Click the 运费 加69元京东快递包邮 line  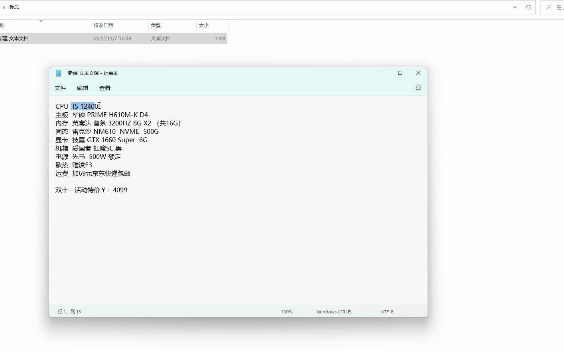93,173
